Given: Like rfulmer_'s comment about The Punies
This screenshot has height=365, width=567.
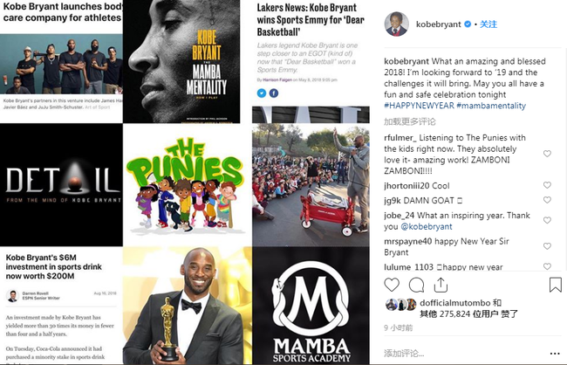Looking at the screenshot, I should point(547,154).
